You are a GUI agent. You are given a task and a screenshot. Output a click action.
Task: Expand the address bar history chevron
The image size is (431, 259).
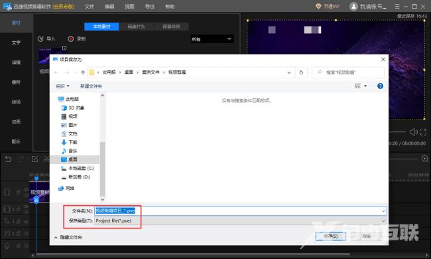289,72
